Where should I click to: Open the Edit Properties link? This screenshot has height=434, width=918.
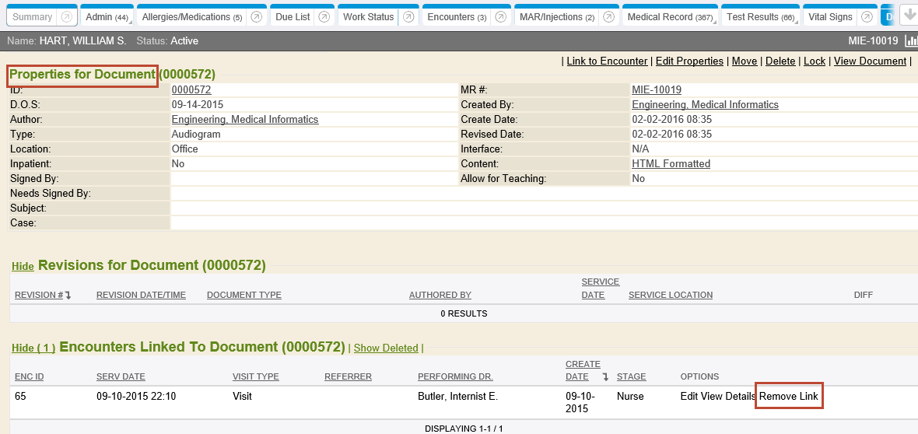689,61
